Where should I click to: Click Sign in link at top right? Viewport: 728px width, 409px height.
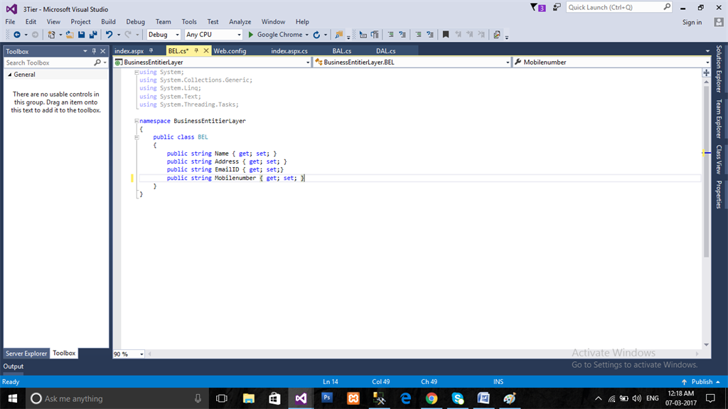coord(692,22)
